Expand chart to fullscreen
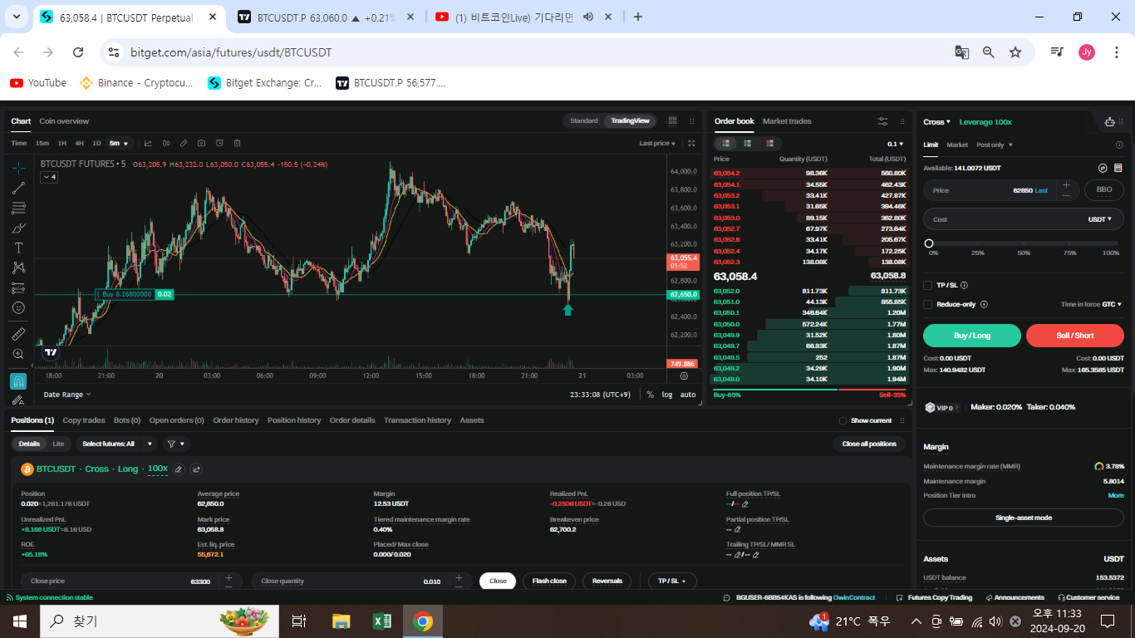 [691, 143]
